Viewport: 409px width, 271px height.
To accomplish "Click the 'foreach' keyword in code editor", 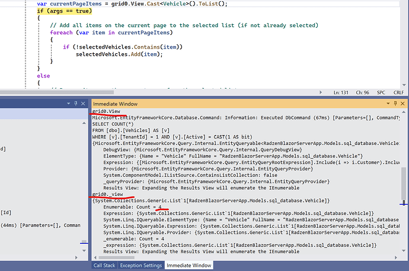I will click(x=61, y=33).
